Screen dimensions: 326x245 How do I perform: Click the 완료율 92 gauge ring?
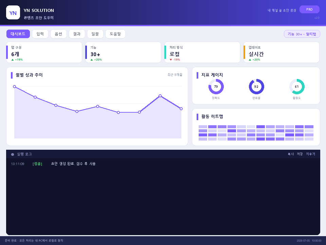tap(256, 87)
